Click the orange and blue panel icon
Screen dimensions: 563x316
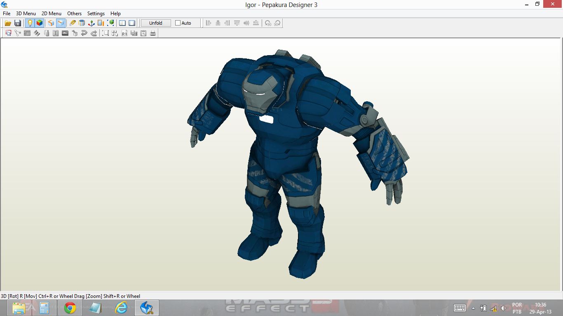[x=101, y=23]
